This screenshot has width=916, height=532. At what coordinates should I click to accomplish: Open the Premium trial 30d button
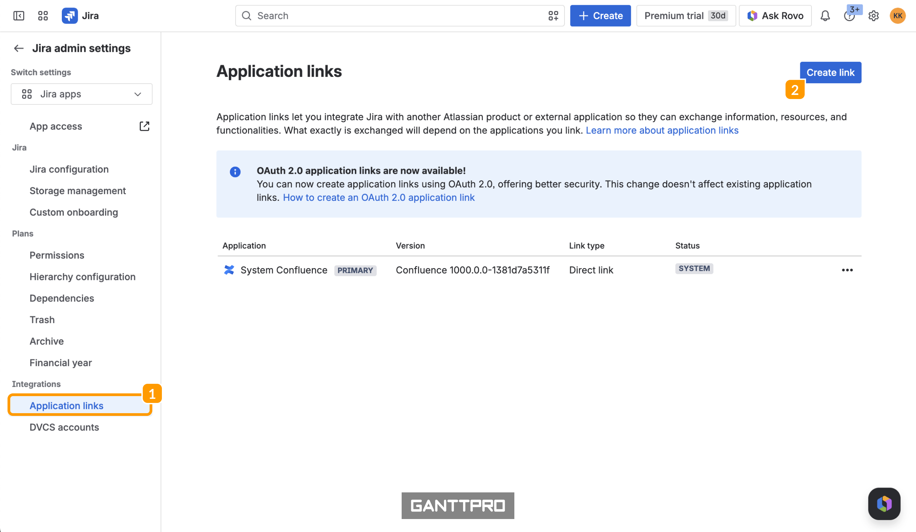pos(686,16)
